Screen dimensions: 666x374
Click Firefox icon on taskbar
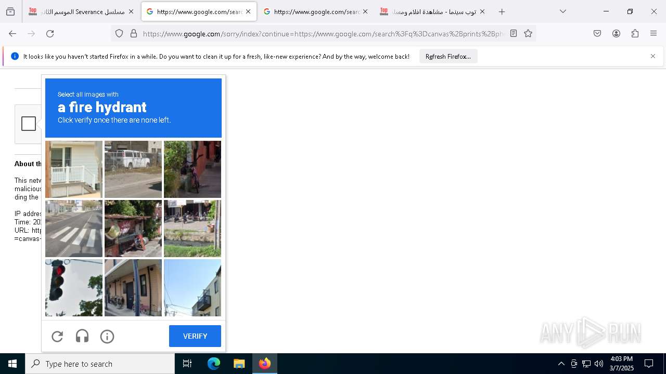coord(265,364)
